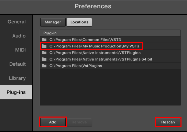Open the General preferences page
This screenshot has width=187, height=132.
pyautogui.click(x=16, y=22)
